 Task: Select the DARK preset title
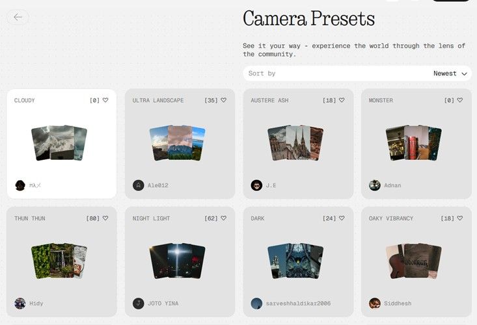257,218
